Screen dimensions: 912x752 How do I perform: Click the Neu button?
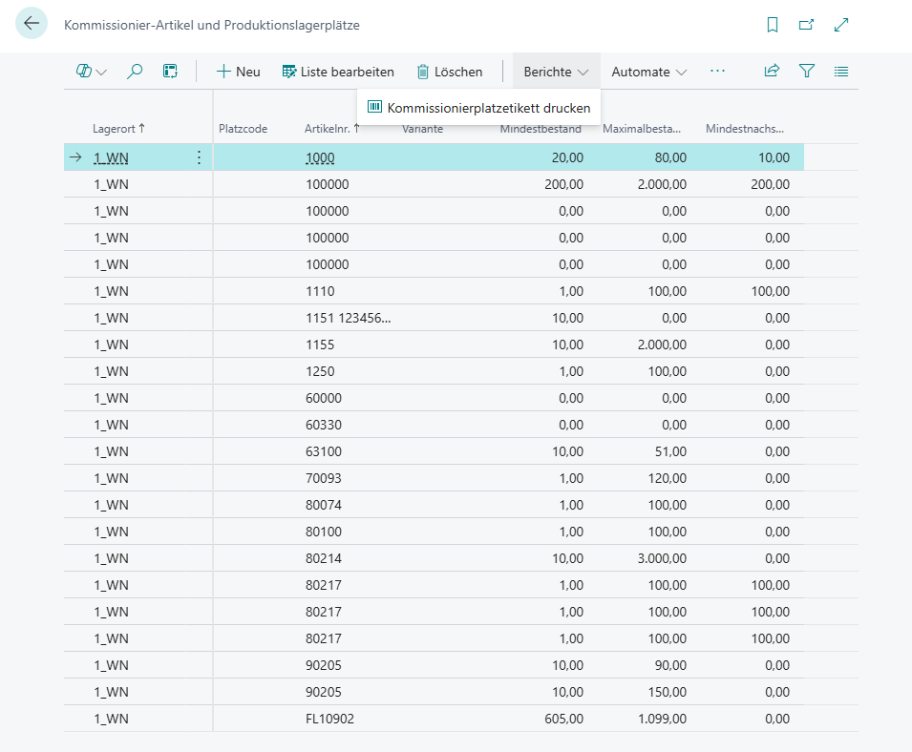click(238, 72)
